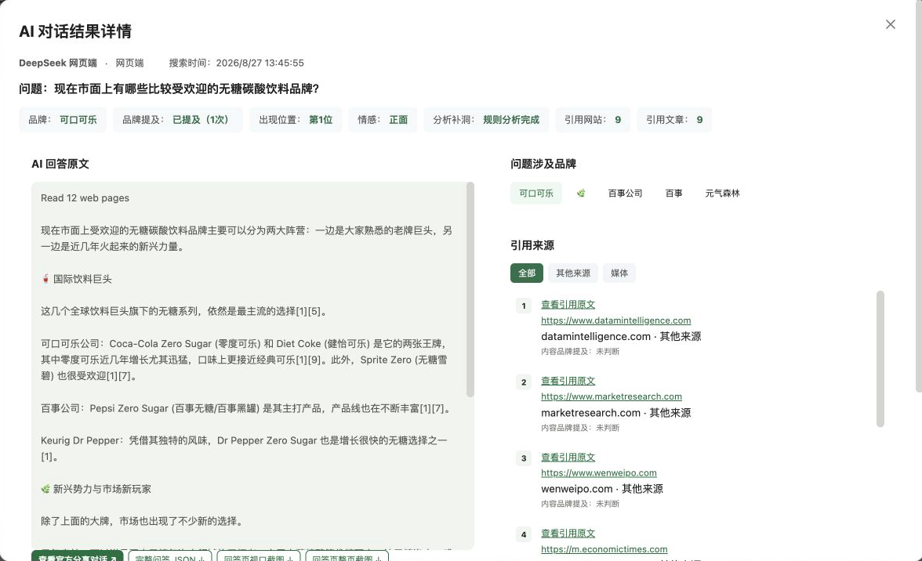
Task: Click the 分析补洞: 规则分析完成 chip
Action: pos(486,120)
